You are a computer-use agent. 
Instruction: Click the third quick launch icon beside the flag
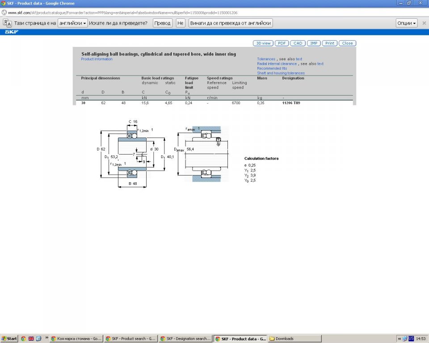tap(38, 339)
